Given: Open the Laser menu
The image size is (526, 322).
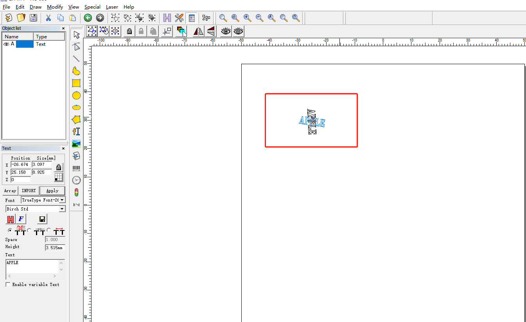Looking at the screenshot, I should (x=112, y=7).
